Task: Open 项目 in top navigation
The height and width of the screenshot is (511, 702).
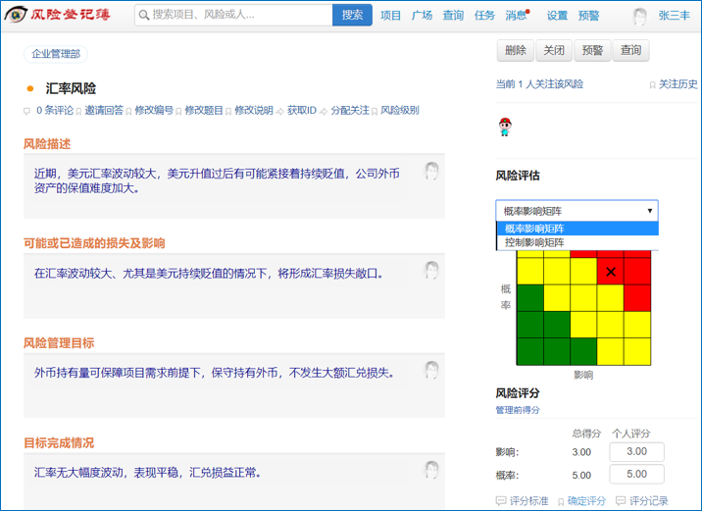Action: coord(390,16)
